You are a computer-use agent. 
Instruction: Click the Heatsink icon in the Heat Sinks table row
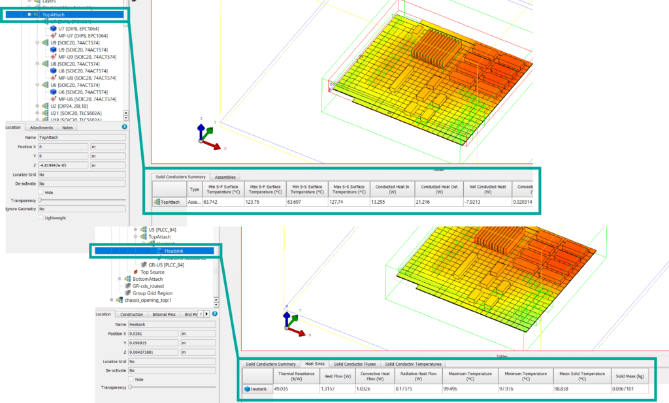pos(248,389)
